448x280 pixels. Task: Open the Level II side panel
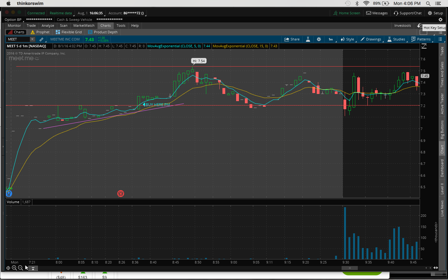(442, 189)
